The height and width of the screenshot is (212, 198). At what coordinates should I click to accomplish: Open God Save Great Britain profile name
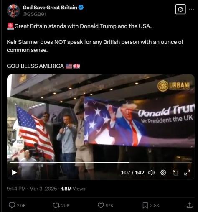[x=50, y=8]
